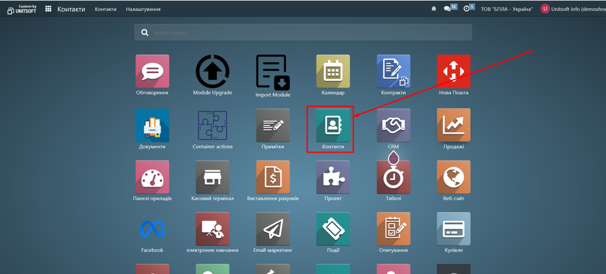This screenshot has height=274, width=606.
Task: Open the Контакти menu item in the top bar
Action: [x=106, y=9]
